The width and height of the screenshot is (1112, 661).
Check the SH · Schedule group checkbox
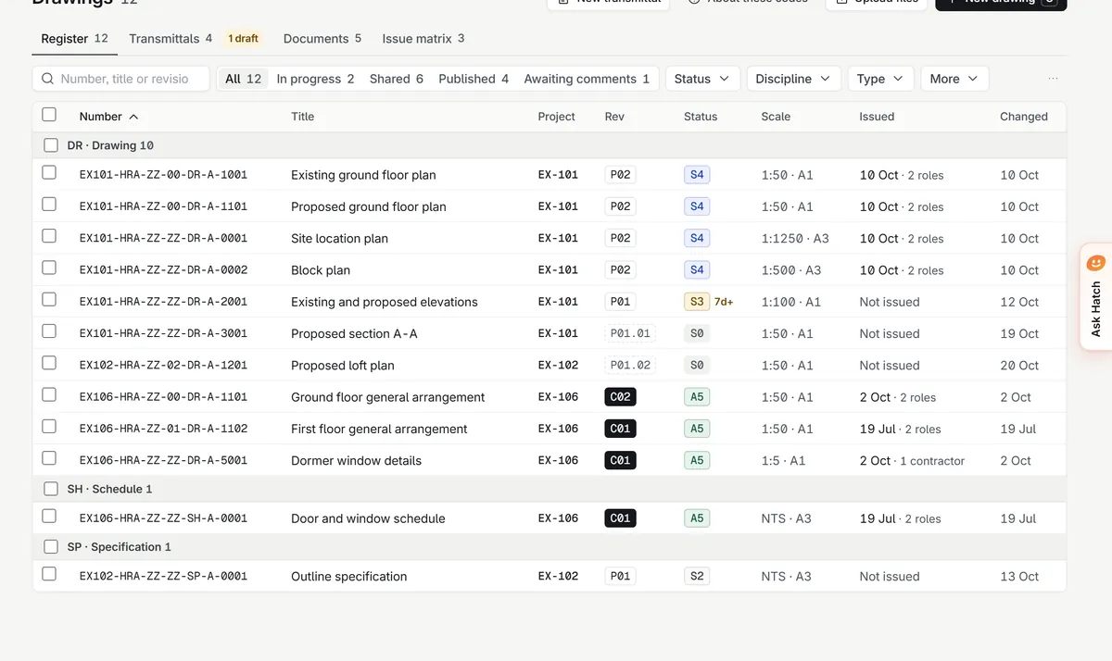(x=51, y=488)
